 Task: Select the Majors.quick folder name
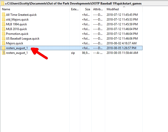point(15,43)
